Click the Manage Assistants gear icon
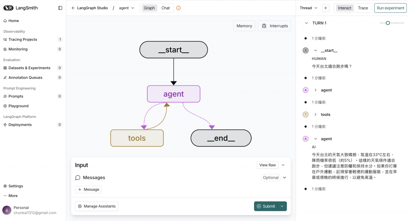 pyautogui.click(x=80, y=206)
